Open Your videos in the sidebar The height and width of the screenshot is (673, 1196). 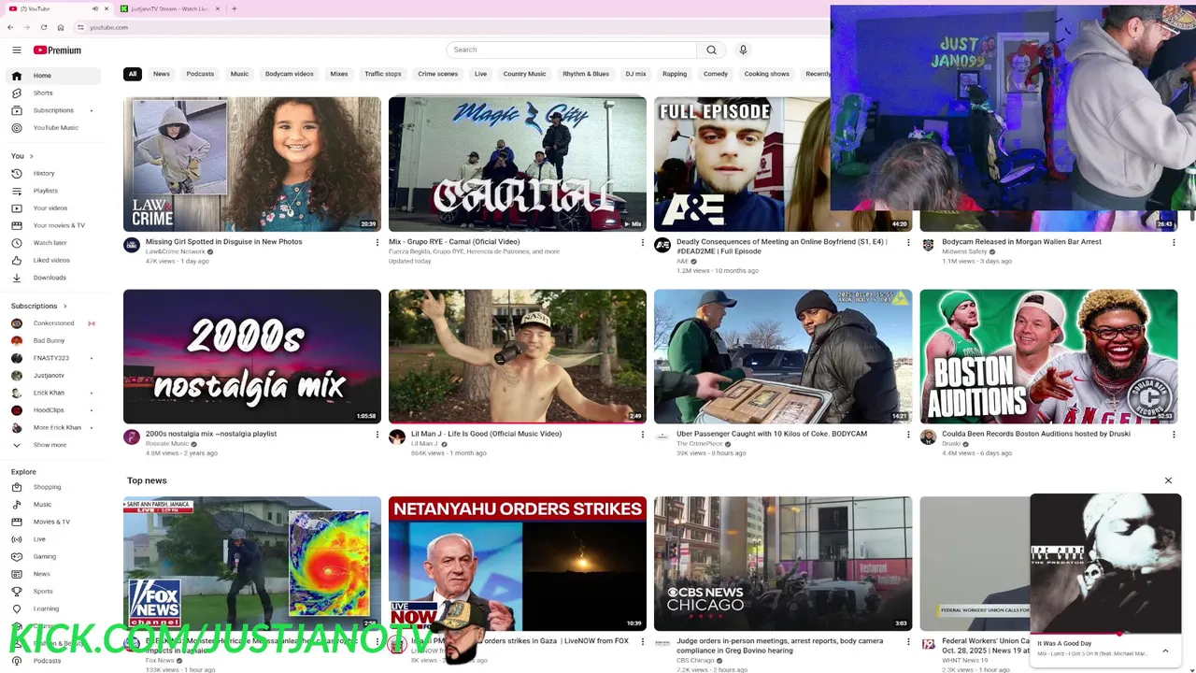click(x=50, y=208)
